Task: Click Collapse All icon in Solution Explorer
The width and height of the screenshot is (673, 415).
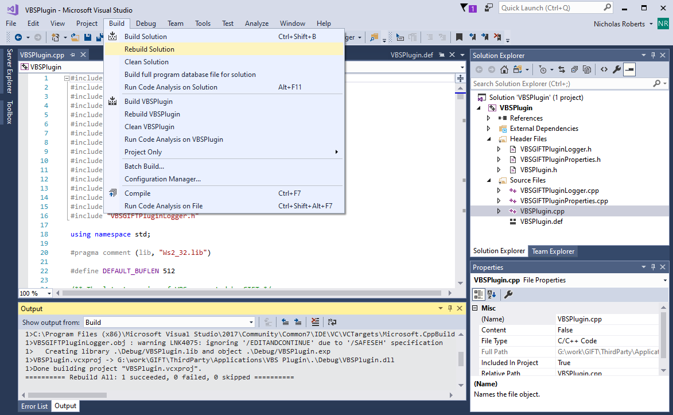Action: tap(574, 69)
